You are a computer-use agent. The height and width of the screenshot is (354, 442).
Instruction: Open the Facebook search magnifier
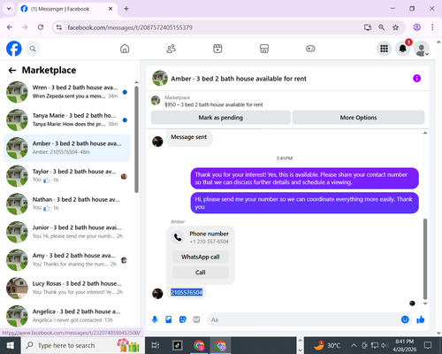tap(33, 49)
